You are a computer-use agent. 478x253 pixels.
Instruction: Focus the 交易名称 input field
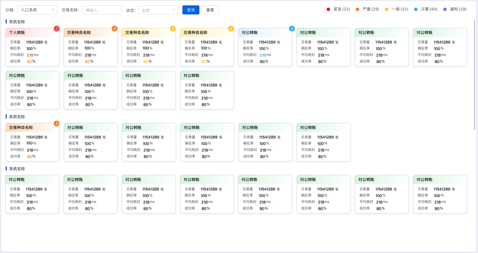click(102, 10)
